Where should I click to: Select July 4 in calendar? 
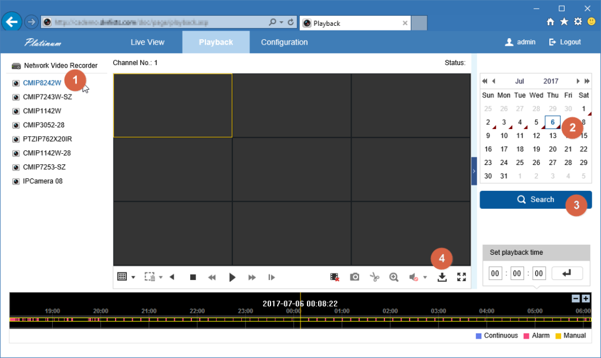pos(520,122)
